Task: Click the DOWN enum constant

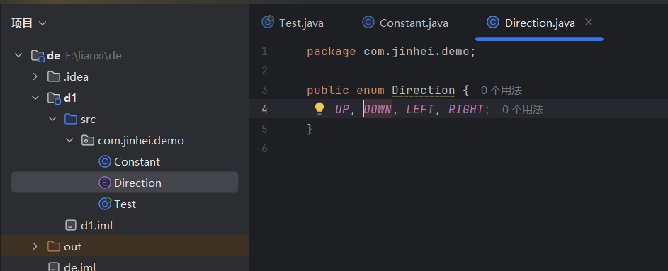Action: pos(378,110)
